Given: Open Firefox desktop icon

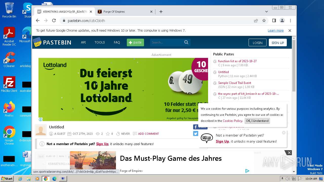Looking at the screenshot, I should [x=9, y=109].
